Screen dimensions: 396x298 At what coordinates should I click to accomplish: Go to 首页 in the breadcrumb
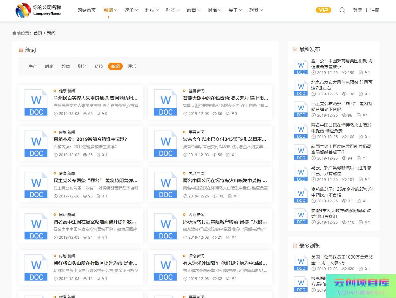38,33
